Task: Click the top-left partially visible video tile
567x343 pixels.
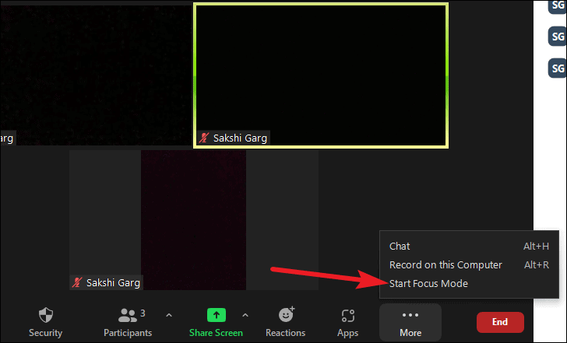Action: point(96,74)
